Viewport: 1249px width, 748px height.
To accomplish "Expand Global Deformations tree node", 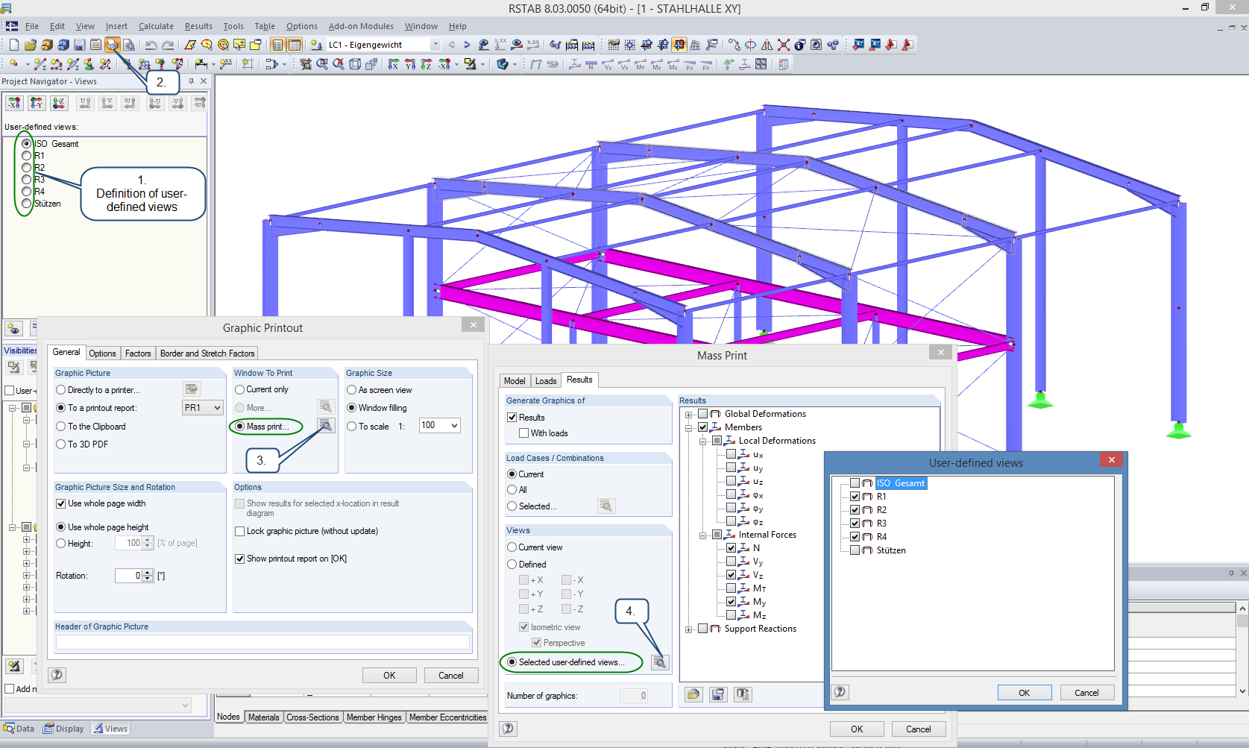I will tap(688, 415).
